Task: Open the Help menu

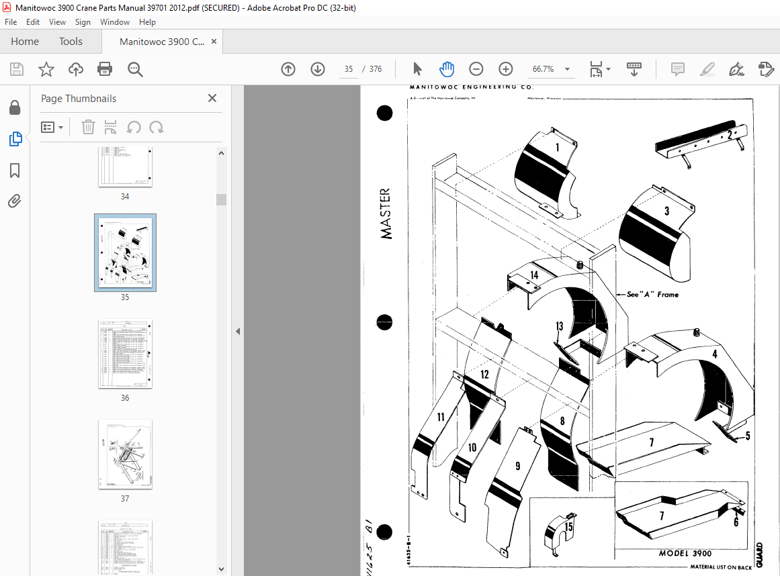Action: pos(147,22)
